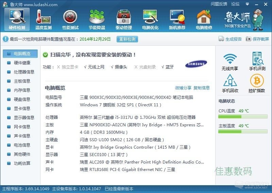Open 电脑优化 PC optimization
Image resolution: width=272 pixels, height=193 pixels.
tap(150, 20)
